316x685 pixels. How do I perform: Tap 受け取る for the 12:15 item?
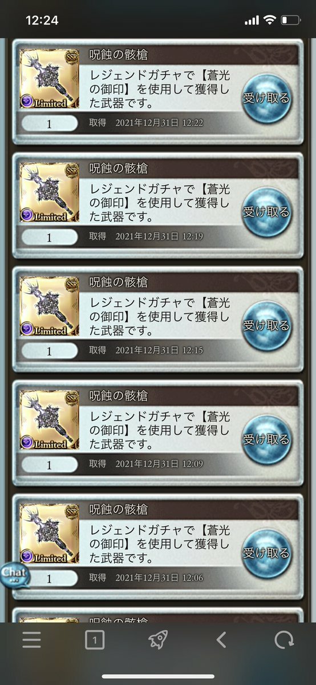pos(266,326)
